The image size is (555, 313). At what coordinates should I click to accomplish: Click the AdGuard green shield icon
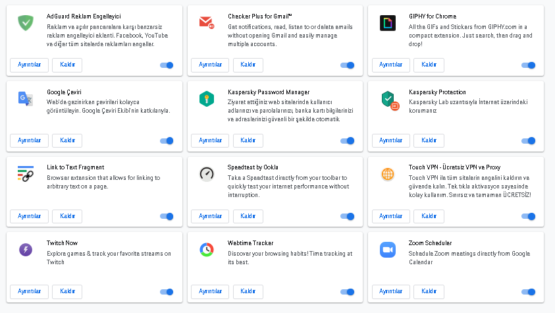tap(26, 23)
